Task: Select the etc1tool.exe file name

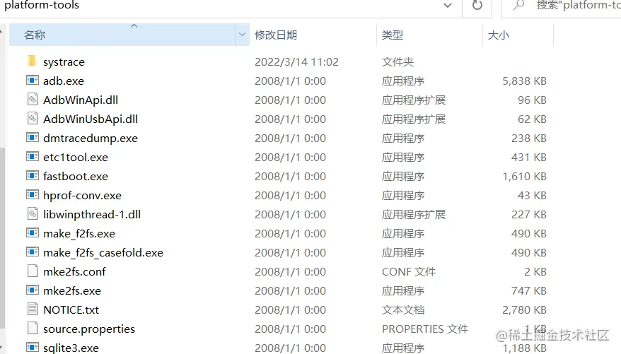Action: coord(76,157)
